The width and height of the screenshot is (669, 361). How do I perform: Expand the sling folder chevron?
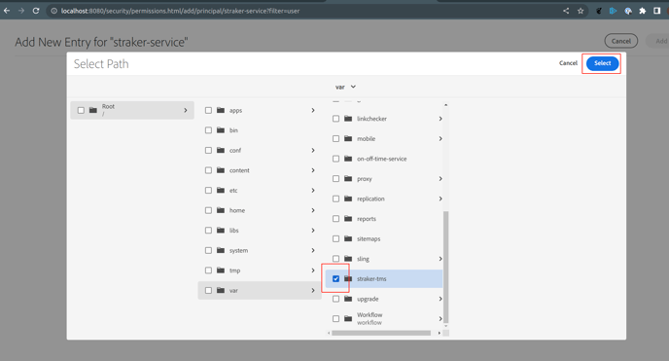click(440, 259)
